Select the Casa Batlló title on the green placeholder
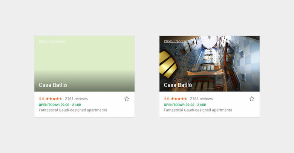The width and height of the screenshot is (294, 153). point(53,85)
